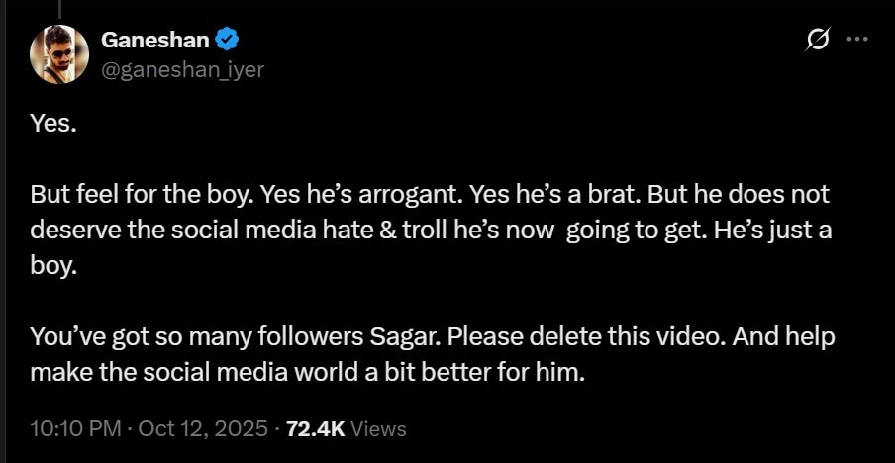Click the Views label
The height and width of the screenshot is (463, 895).
[378, 429]
